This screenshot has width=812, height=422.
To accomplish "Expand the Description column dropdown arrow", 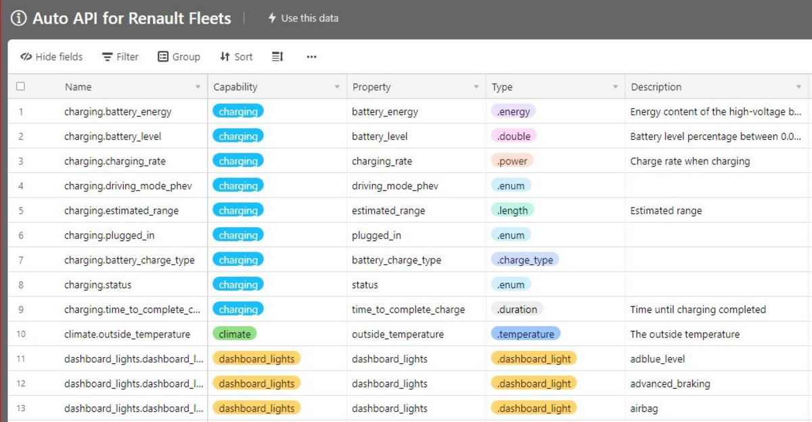I will [799, 87].
